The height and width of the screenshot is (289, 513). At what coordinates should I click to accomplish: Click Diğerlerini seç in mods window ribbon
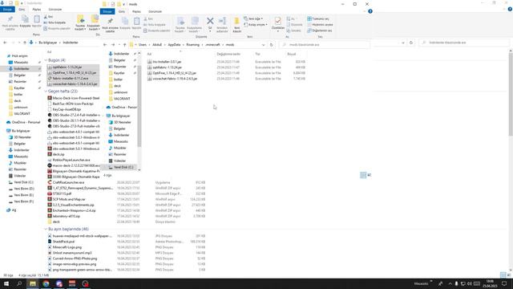click(319, 31)
